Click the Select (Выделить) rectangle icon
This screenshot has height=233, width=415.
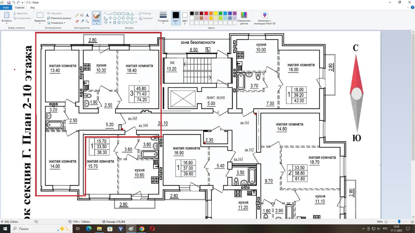[40, 15]
